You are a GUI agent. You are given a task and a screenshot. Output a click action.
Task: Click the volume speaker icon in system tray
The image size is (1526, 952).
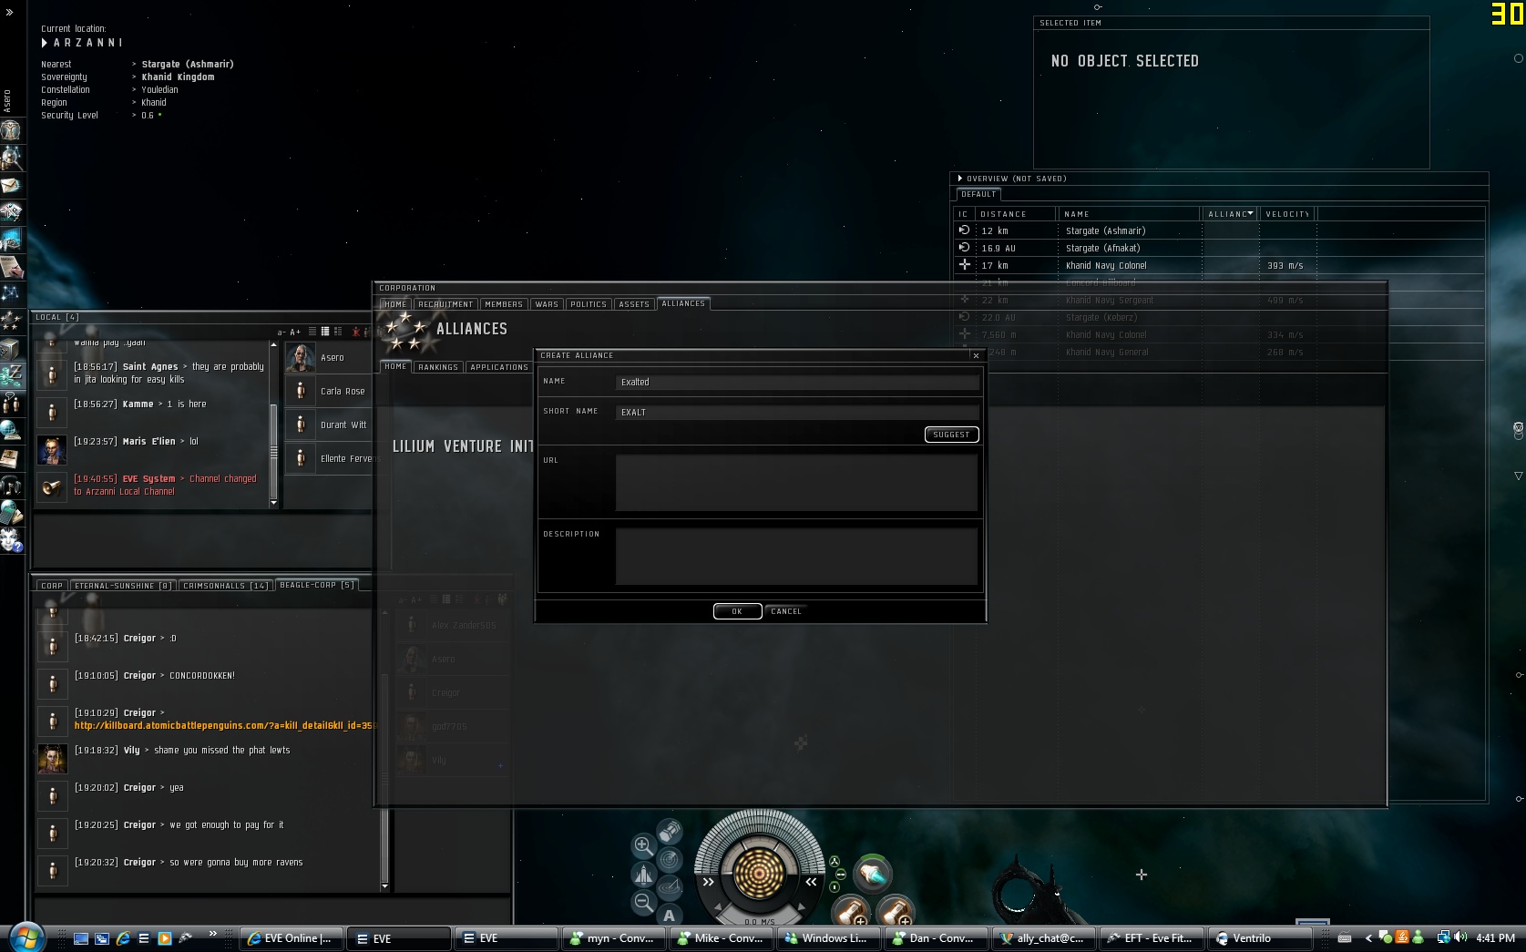click(x=1460, y=937)
